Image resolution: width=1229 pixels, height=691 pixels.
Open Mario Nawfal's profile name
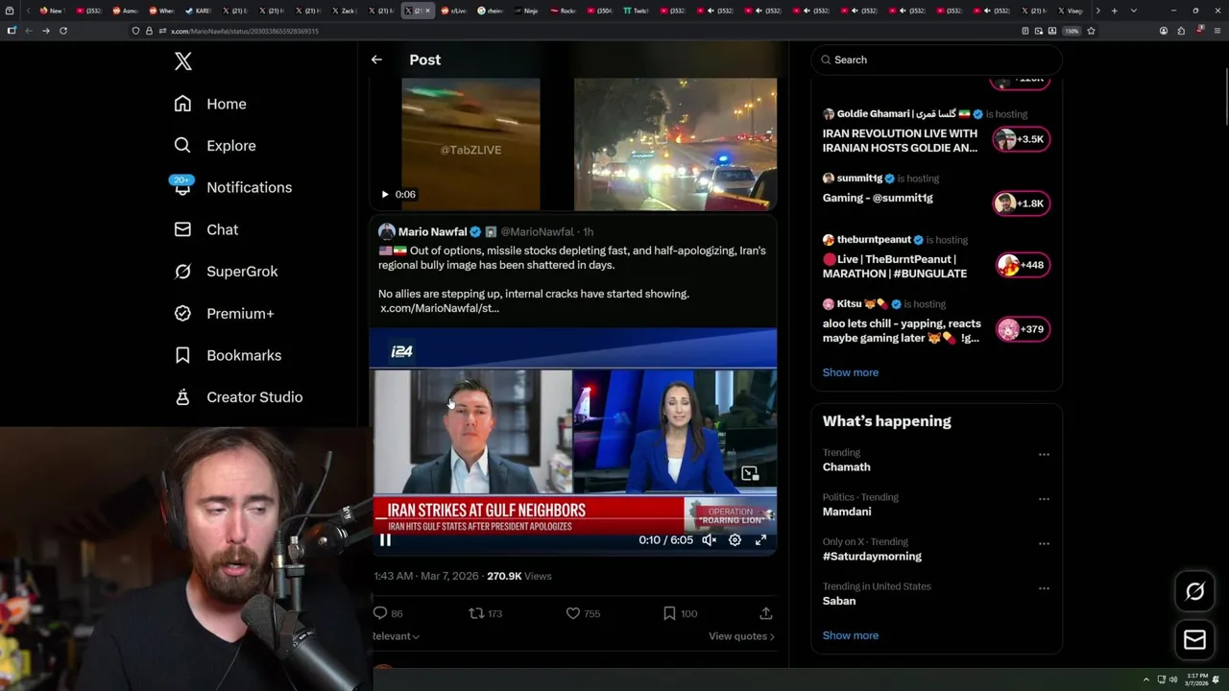point(432,231)
